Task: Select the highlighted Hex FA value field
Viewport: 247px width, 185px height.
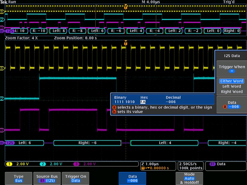Action: tap(143, 101)
